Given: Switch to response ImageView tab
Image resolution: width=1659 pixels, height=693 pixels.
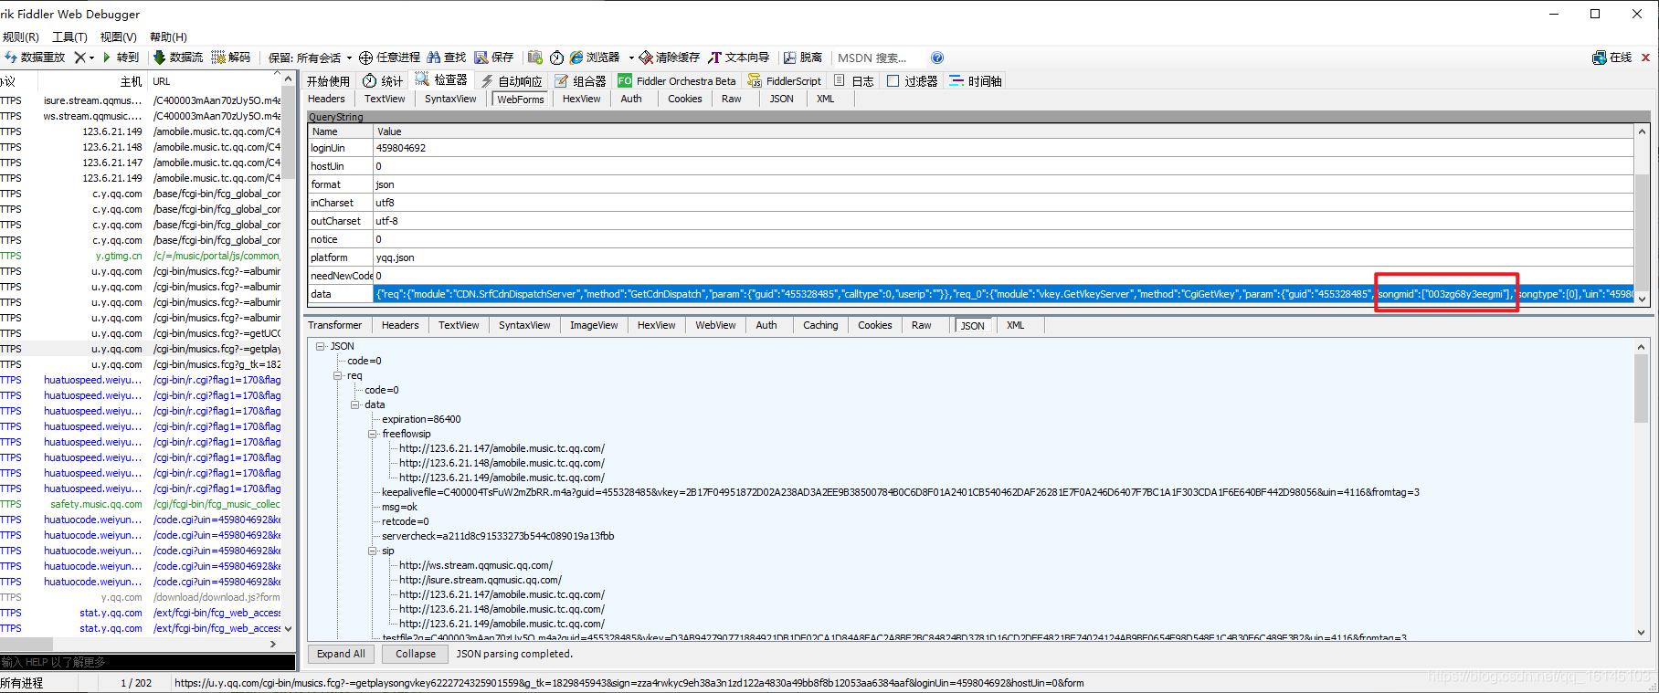Looking at the screenshot, I should [x=594, y=325].
